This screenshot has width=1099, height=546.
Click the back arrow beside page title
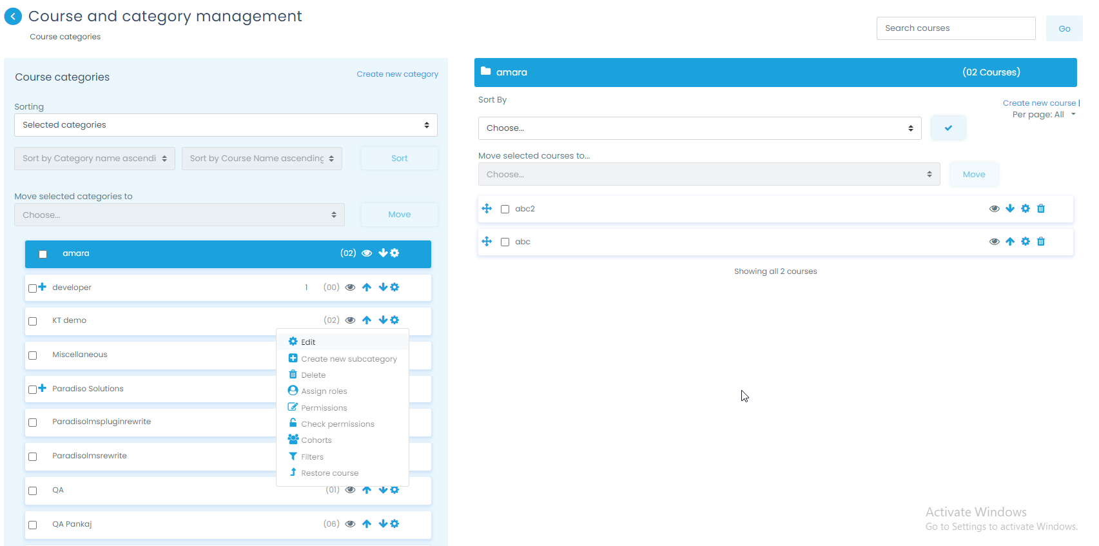[13, 17]
